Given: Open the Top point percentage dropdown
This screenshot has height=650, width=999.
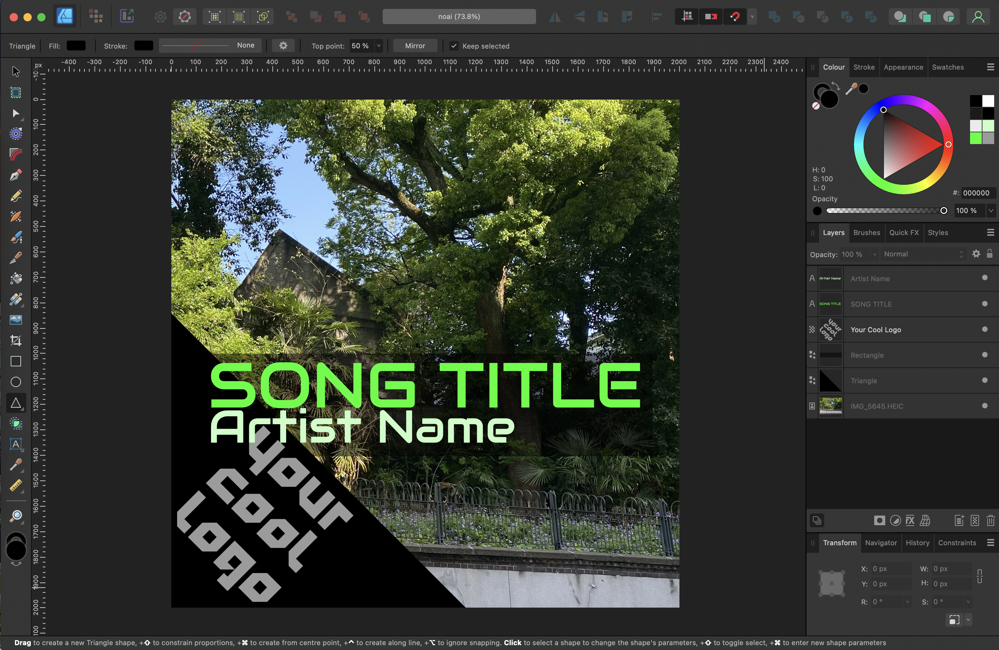Looking at the screenshot, I should pyautogui.click(x=379, y=46).
